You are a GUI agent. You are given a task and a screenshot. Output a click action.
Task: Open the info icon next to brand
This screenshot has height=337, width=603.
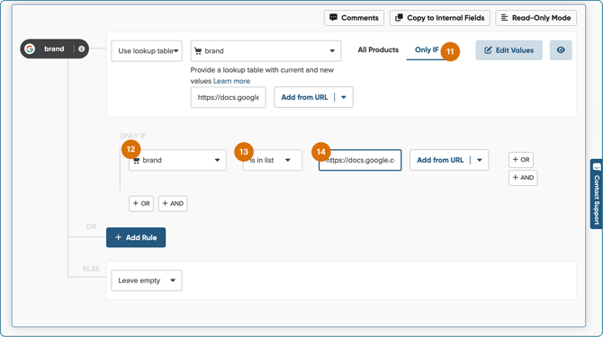click(x=82, y=49)
